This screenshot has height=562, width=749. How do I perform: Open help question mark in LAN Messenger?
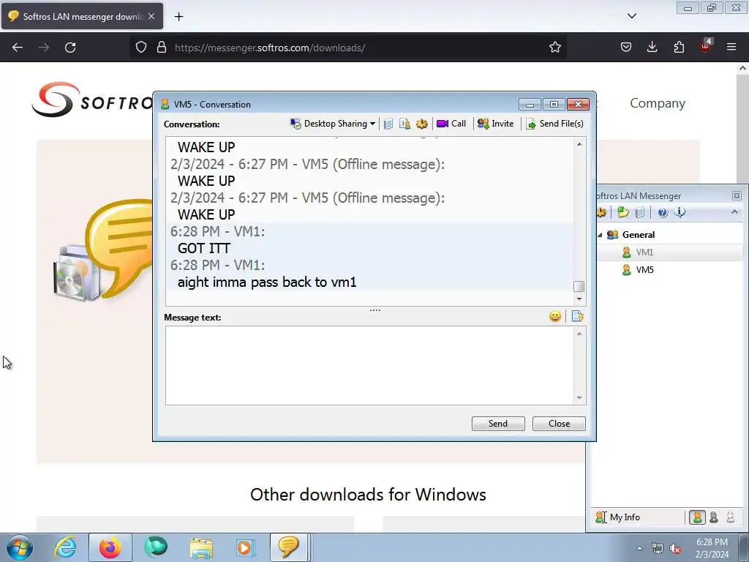pos(663,212)
